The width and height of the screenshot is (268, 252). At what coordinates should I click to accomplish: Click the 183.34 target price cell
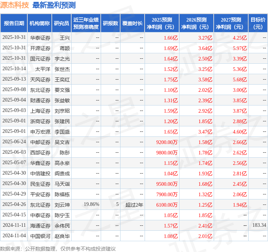[x=259, y=225]
